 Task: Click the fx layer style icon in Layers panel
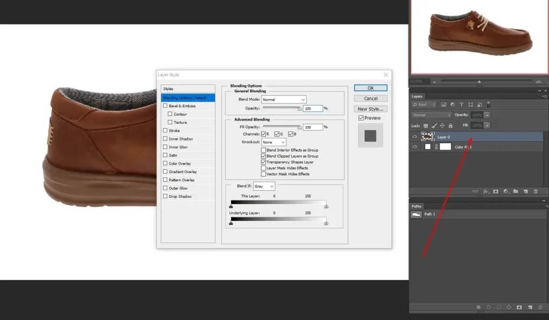tap(486, 191)
